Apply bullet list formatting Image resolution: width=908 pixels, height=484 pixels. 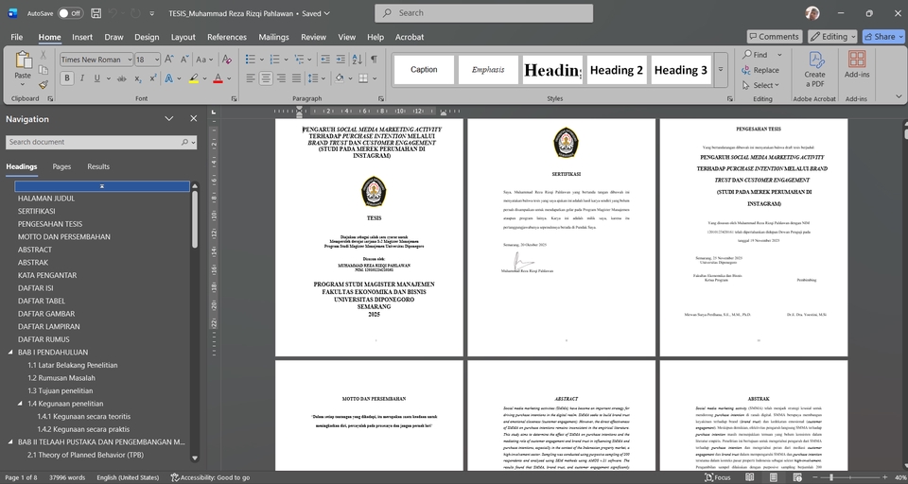pyautogui.click(x=251, y=59)
